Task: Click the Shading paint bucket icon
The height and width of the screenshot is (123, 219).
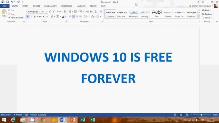Action: tap(92, 17)
